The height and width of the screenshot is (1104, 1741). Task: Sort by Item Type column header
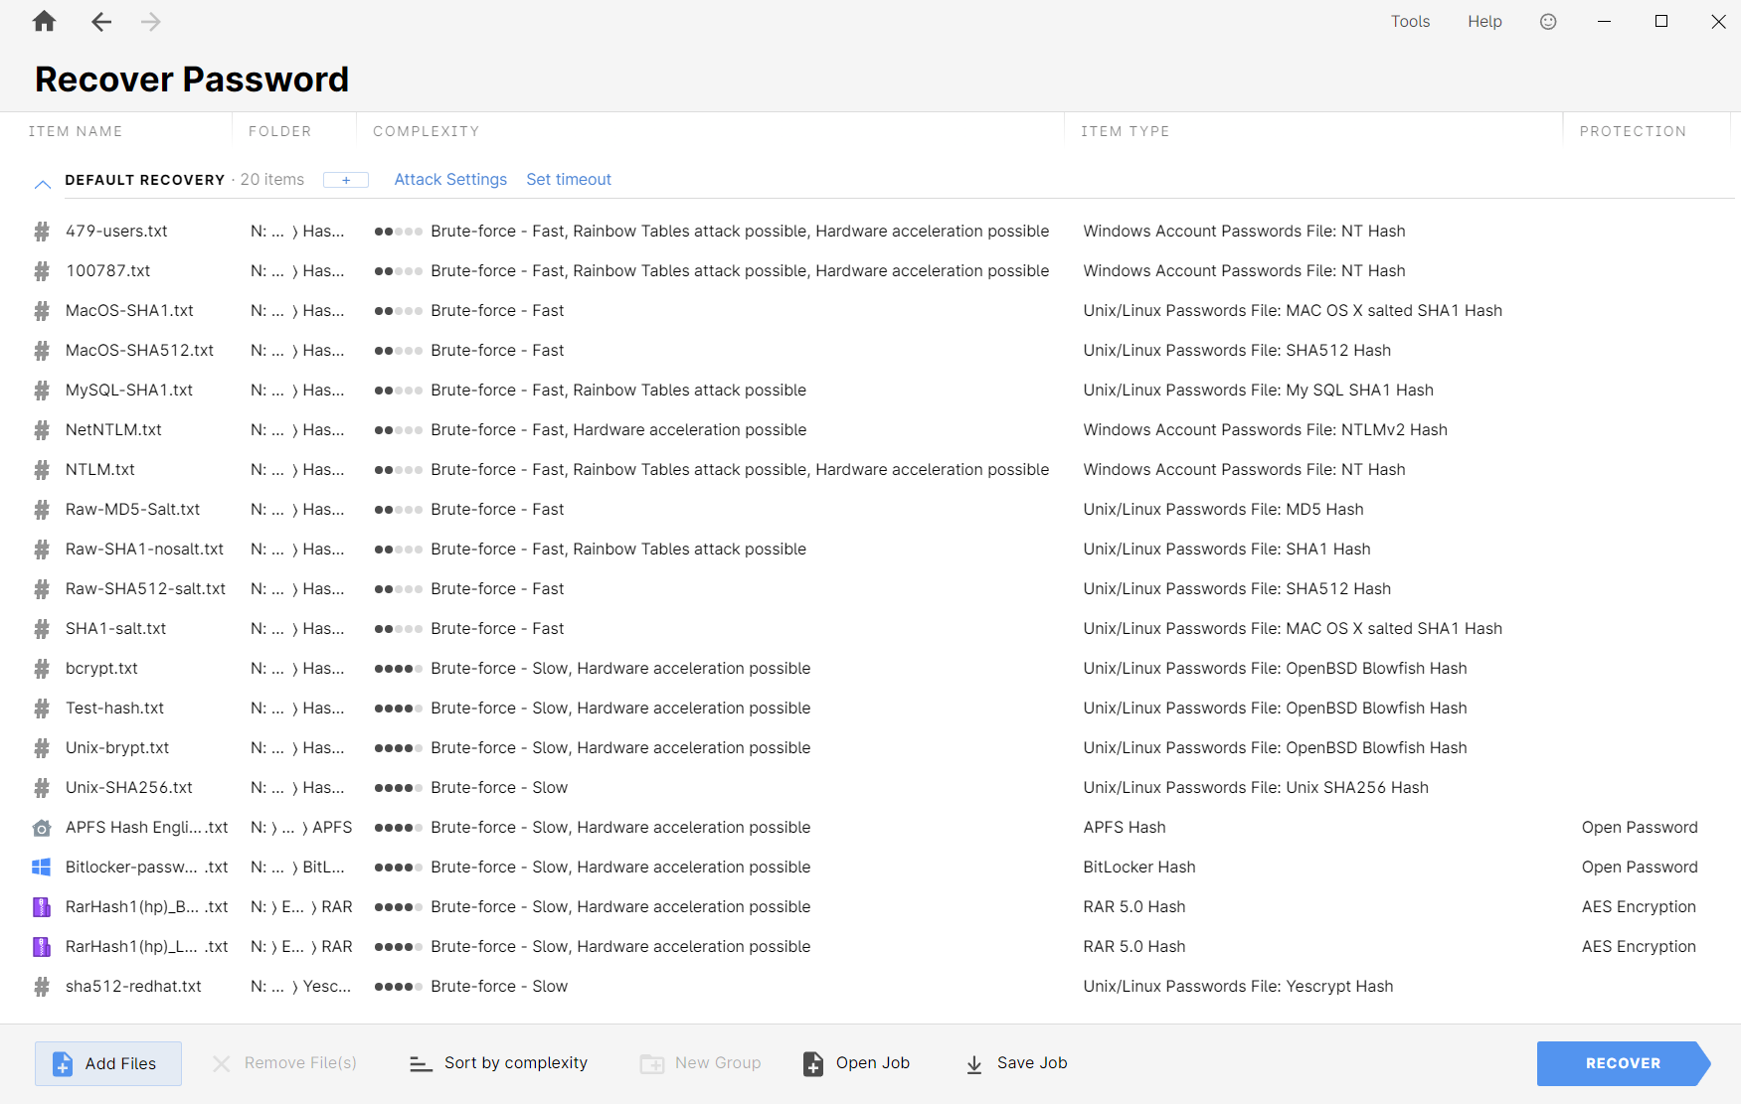pyautogui.click(x=1125, y=131)
